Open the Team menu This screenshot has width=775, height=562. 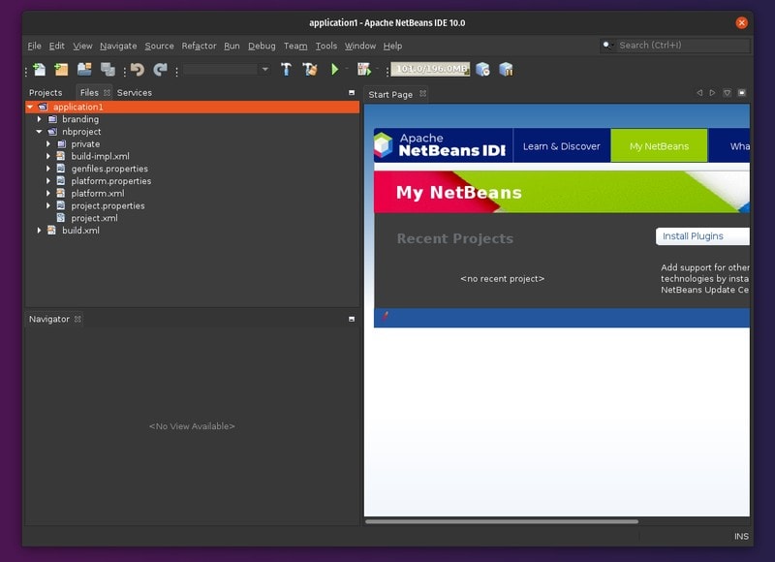tap(295, 46)
